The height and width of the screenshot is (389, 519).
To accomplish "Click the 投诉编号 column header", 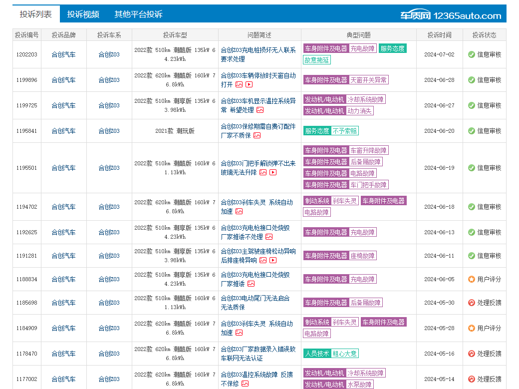I will click(x=27, y=35).
